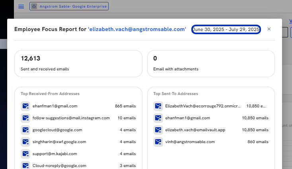Click the 865 emails count
Viewport: 292px width, 169px height.
pyautogui.click(x=125, y=106)
